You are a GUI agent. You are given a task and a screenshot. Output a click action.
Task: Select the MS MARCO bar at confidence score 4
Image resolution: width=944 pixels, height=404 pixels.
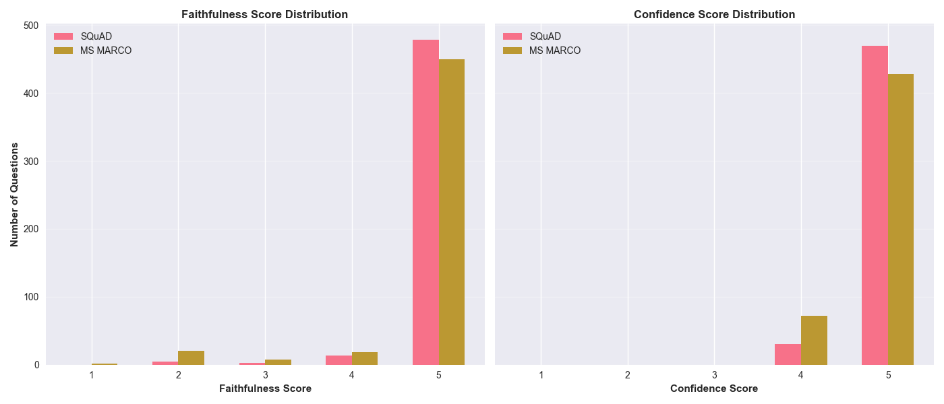tap(814, 341)
